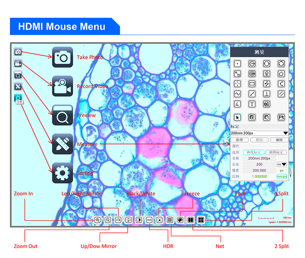The width and height of the screenshot is (305, 258).
Task: Toggle the HDR button in bottom toolbar
Action: click(x=149, y=220)
